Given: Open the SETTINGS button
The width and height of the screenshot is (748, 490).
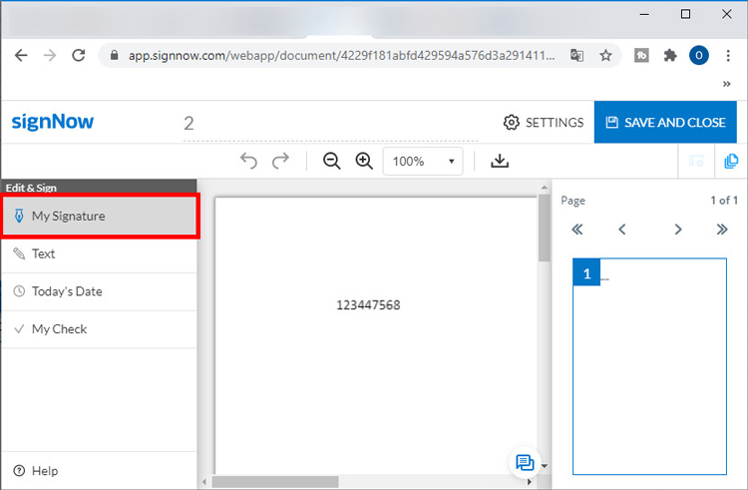Looking at the screenshot, I should pyautogui.click(x=544, y=122).
